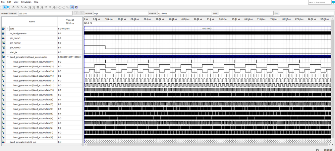The image size is (335, 151).
Task: Invert the selected waveform (INV)
Action: pos(38,7)
